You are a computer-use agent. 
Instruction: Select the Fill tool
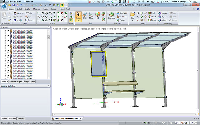[97, 16]
